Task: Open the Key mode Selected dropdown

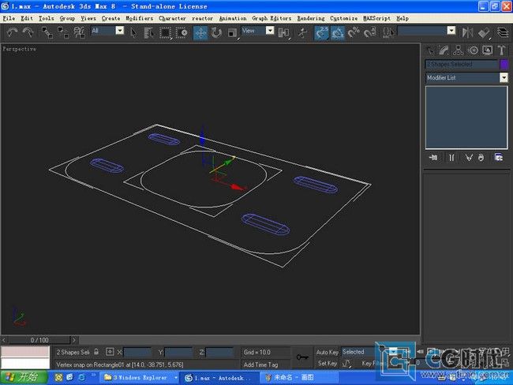Action: (x=392, y=352)
